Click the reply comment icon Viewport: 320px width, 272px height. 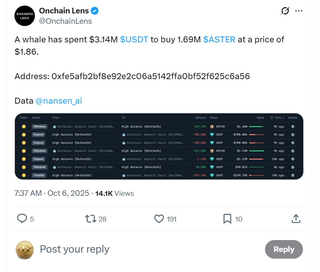[x=22, y=218]
